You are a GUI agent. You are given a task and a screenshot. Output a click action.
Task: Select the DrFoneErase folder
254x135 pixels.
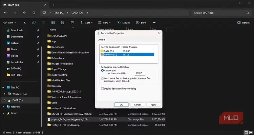point(58,58)
